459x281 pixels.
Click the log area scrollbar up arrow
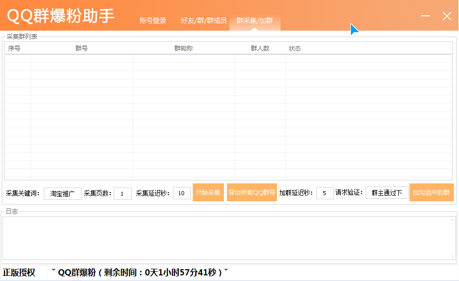[452, 220]
